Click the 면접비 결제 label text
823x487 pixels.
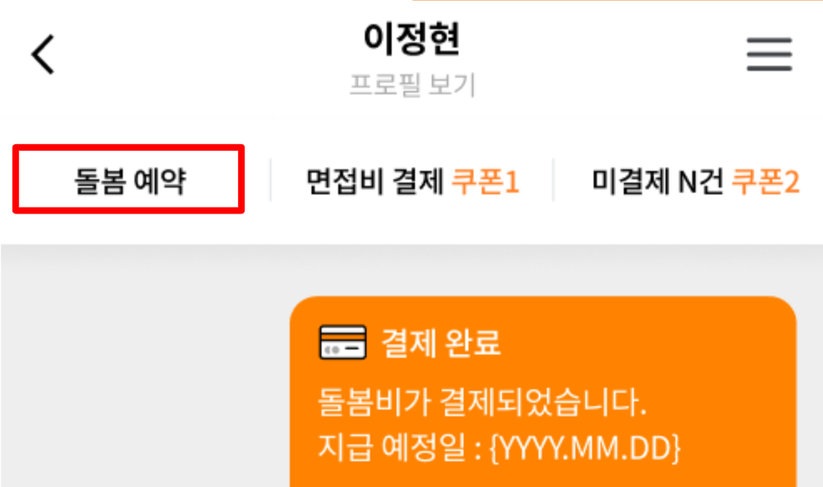click(x=376, y=182)
